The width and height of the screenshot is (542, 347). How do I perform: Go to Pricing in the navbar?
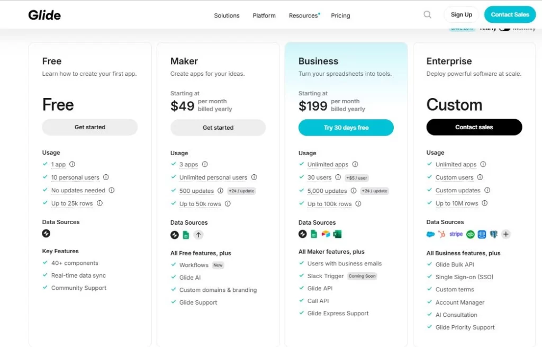(340, 15)
